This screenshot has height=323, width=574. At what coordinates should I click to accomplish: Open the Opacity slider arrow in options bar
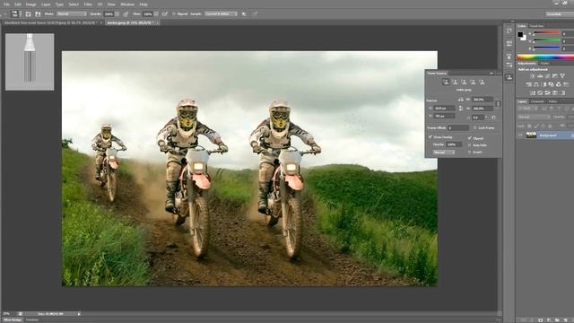click(117, 14)
